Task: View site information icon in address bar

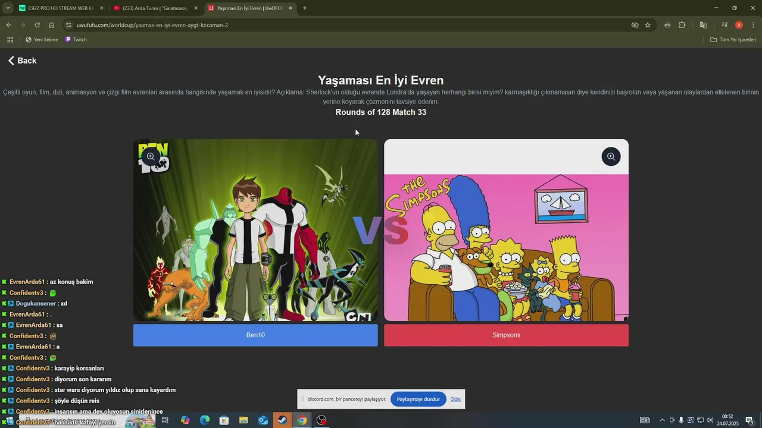Action: pos(69,25)
